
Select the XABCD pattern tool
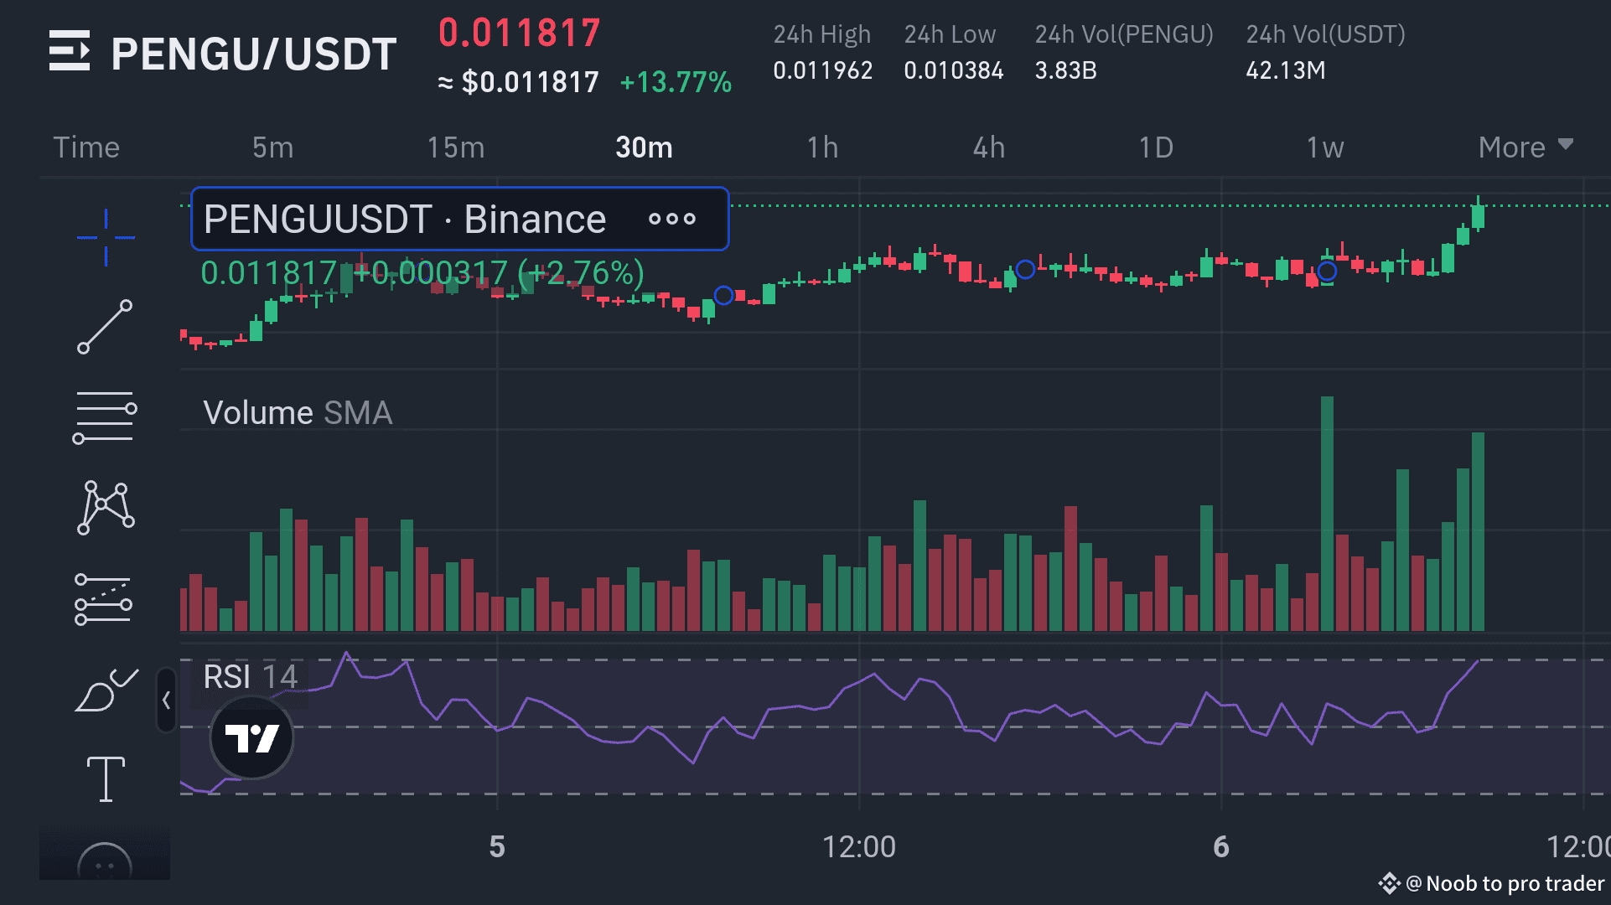106,507
